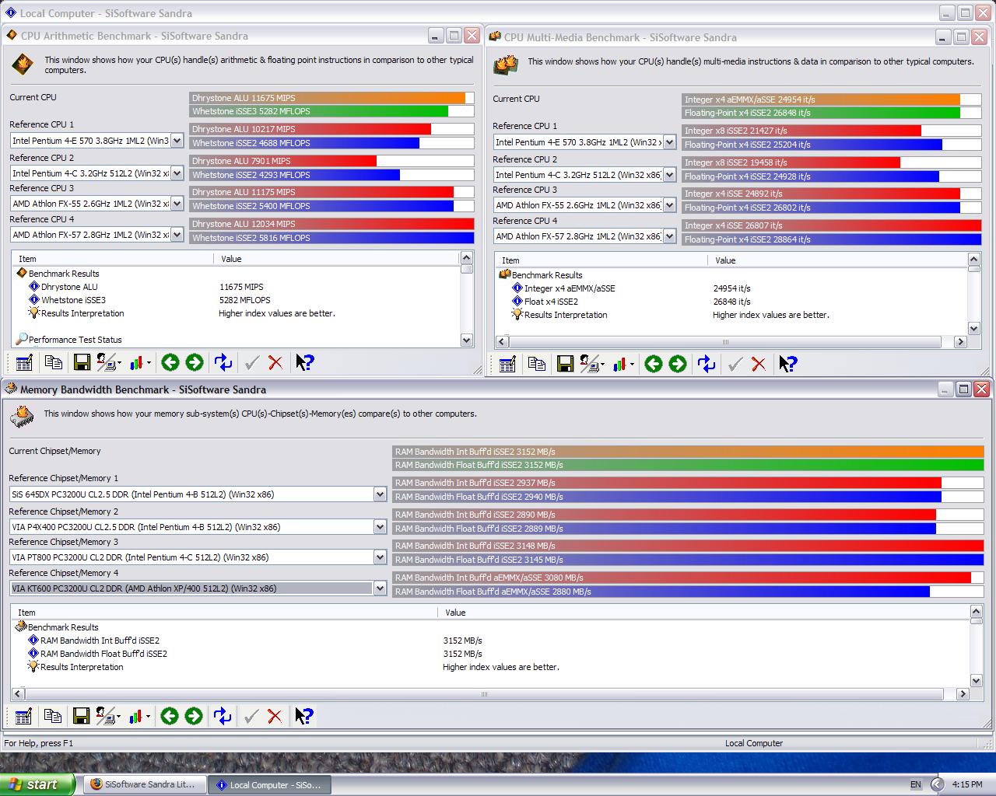
Task: Go forward in CPU Multi-Media benchmark
Action: [x=678, y=363]
